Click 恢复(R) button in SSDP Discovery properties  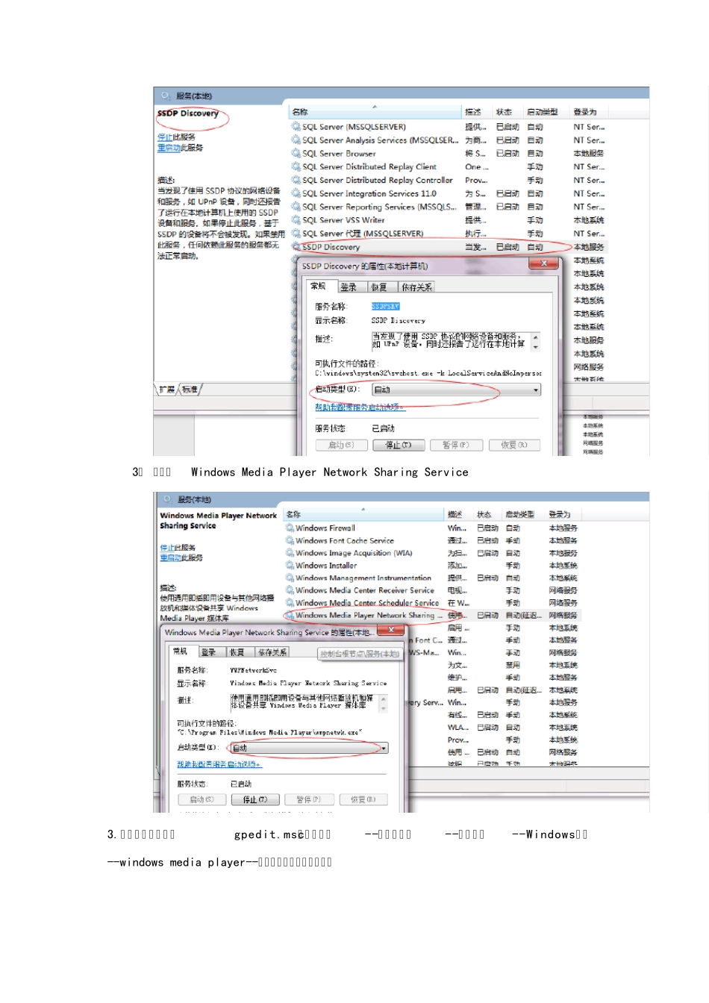point(513,445)
